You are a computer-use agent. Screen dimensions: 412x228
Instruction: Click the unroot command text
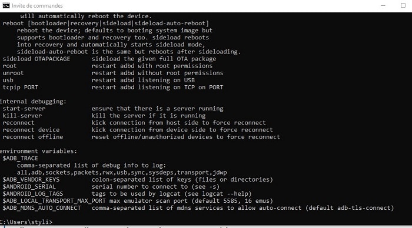(13, 73)
